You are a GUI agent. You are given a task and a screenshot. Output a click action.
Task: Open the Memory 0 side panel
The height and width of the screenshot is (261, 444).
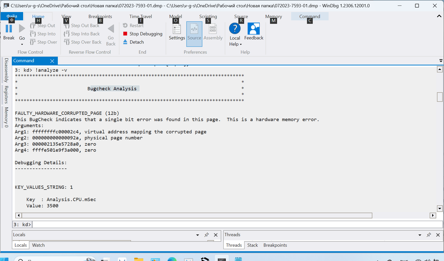pos(6,117)
